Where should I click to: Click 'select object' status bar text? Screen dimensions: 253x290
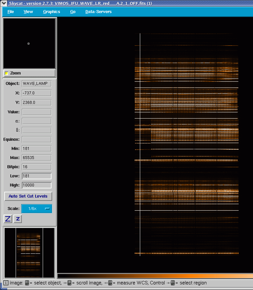[x=48, y=283]
